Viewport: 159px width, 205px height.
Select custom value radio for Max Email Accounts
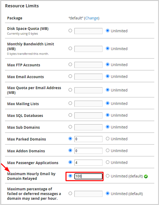click(70, 76)
